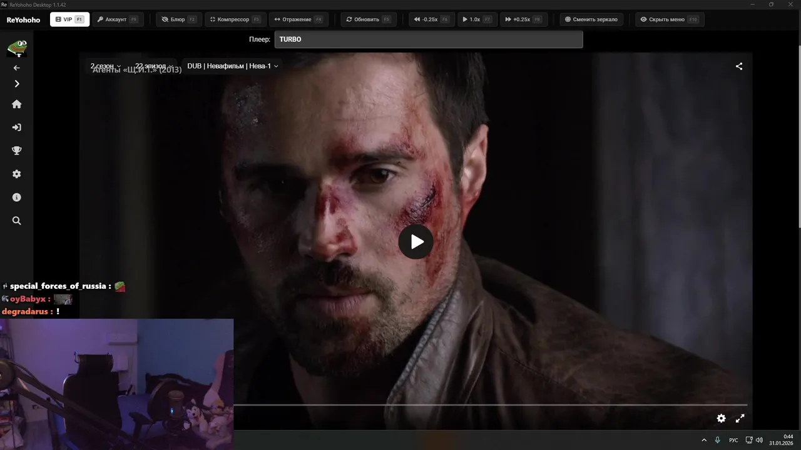Open the Аккаунт button
This screenshot has width=801, height=450.
(x=118, y=19)
